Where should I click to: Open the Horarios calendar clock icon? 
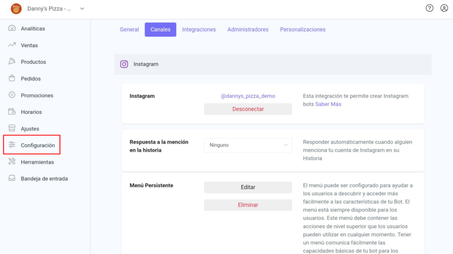pos(12,112)
